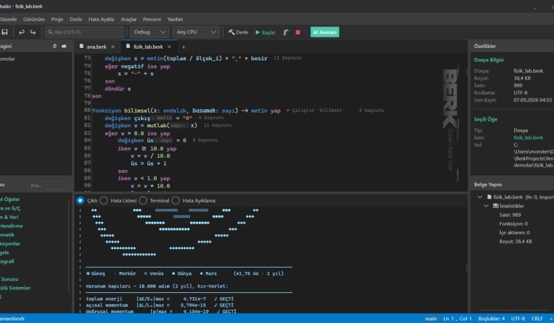Click line number 80 in the gutter

click(x=87, y=110)
